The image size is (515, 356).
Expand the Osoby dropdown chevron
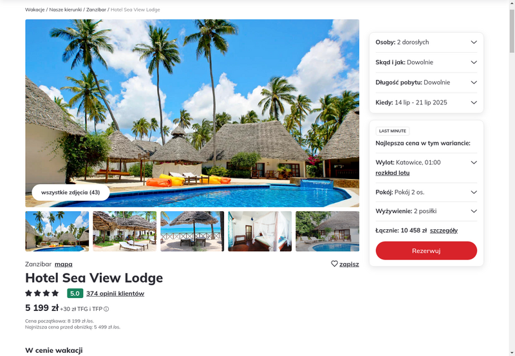click(474, 42)
